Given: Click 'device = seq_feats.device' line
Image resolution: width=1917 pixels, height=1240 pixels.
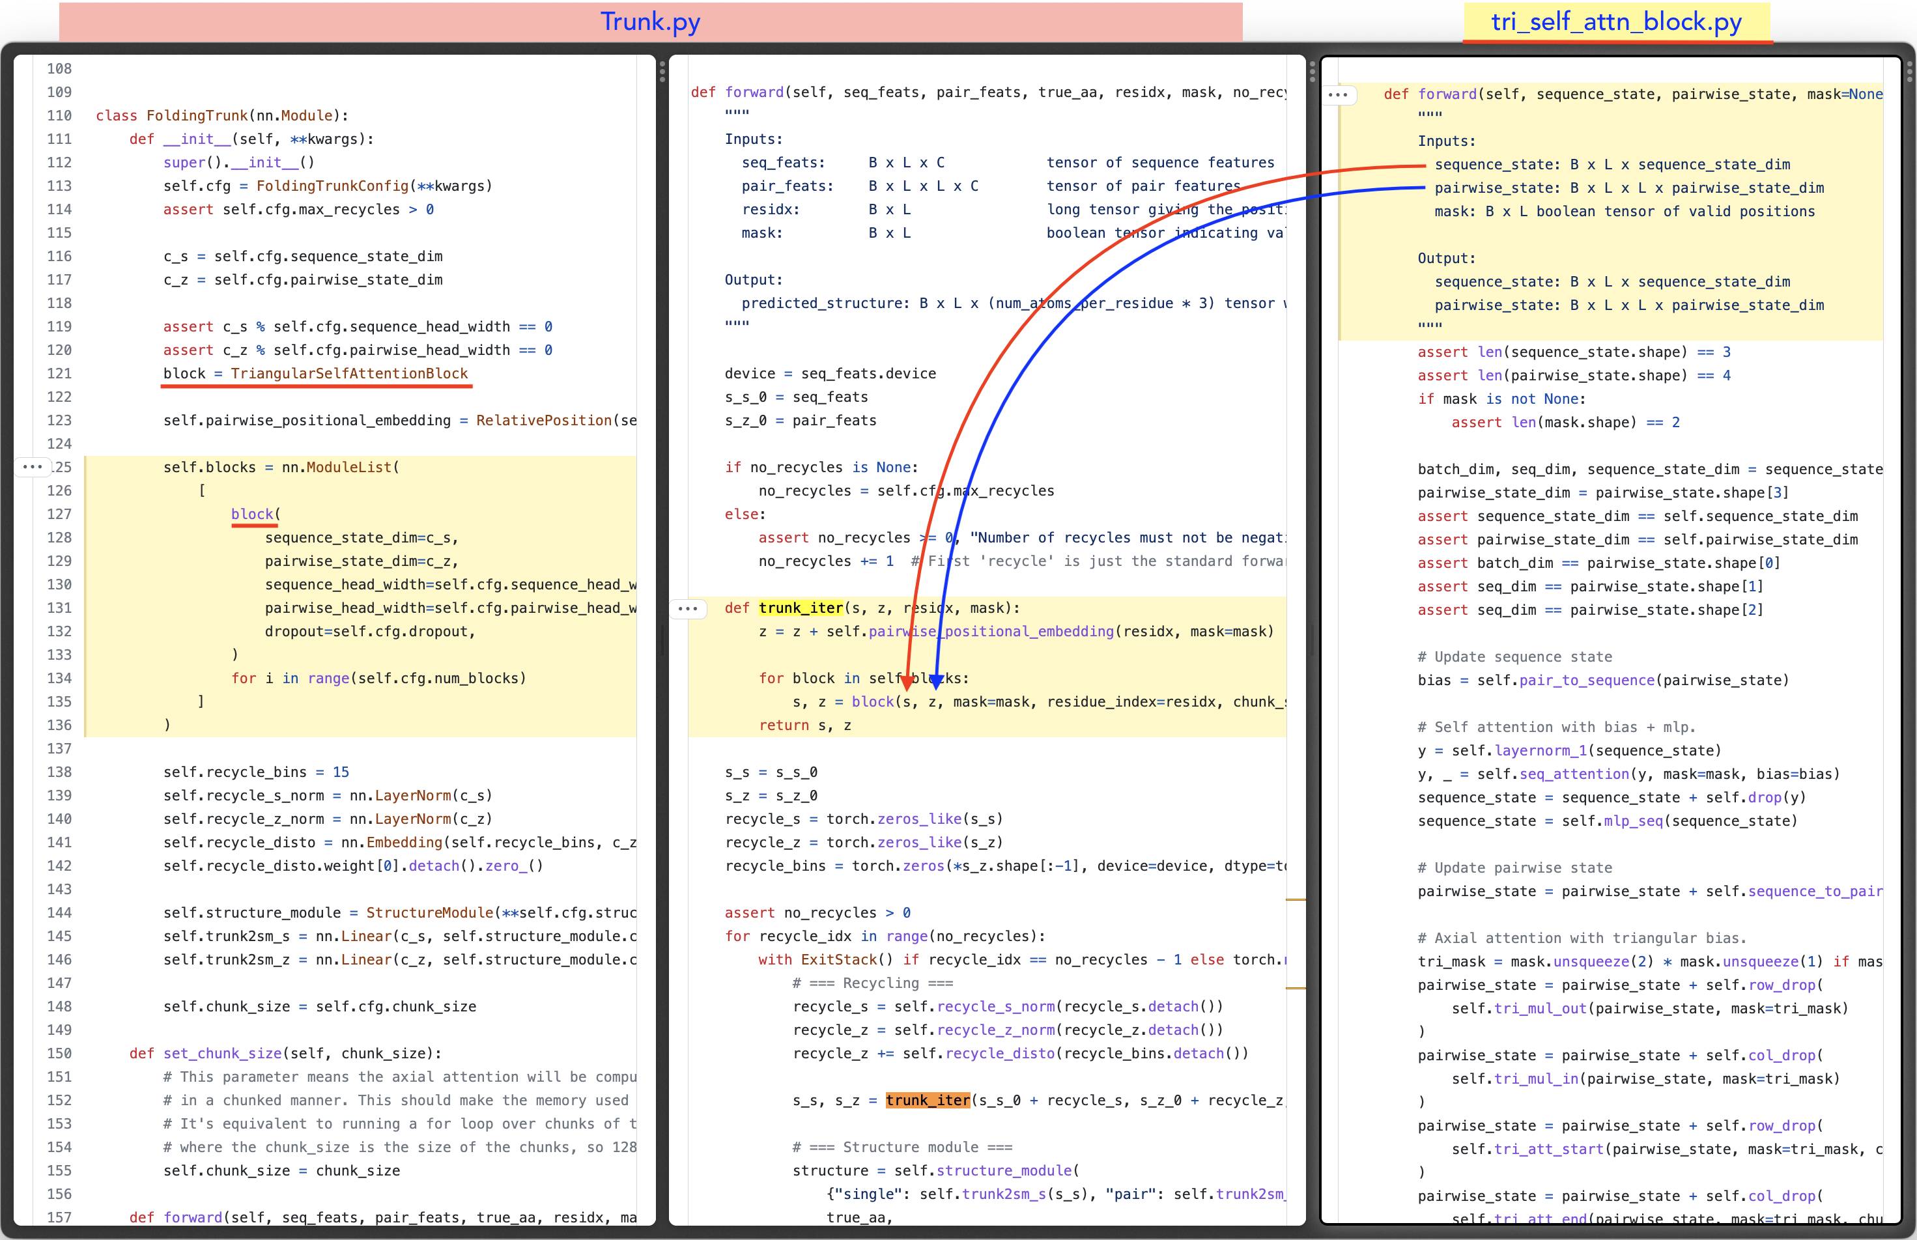Looking at the screenshot, I should (830, 374).
